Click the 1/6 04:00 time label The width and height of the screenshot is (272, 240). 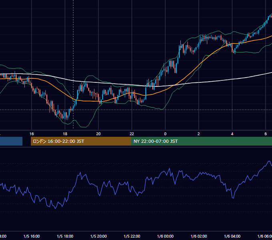[x=232, y=236]
